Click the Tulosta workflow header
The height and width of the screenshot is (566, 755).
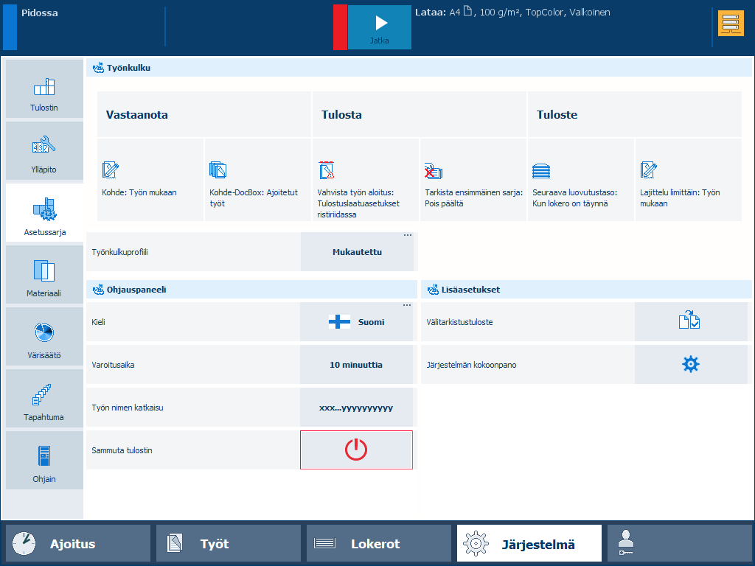coord(420,114)
